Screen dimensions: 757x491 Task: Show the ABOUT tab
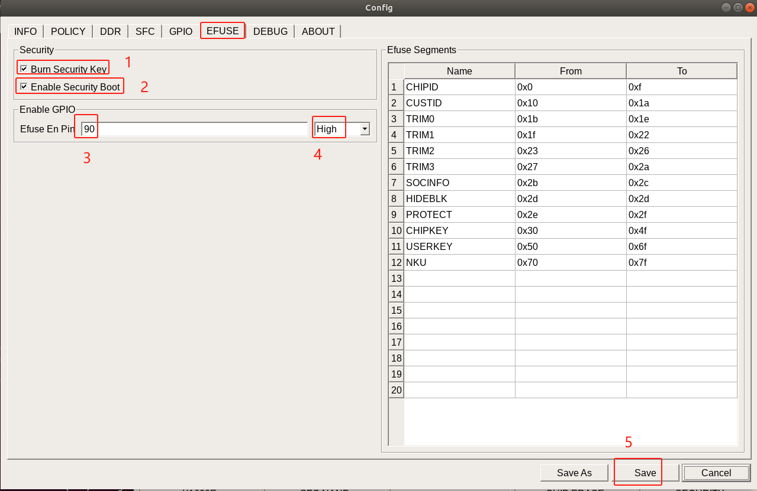(x=318, y=31)
